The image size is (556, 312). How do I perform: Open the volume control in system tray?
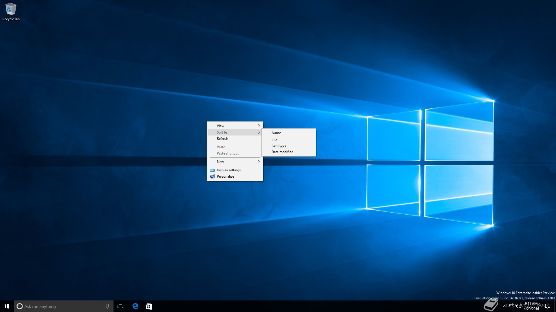coord(518,307)
